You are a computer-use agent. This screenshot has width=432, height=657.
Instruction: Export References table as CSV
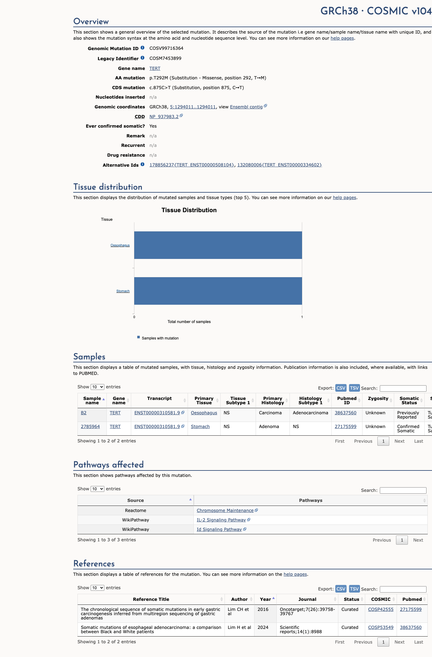(x=341, y=589)
